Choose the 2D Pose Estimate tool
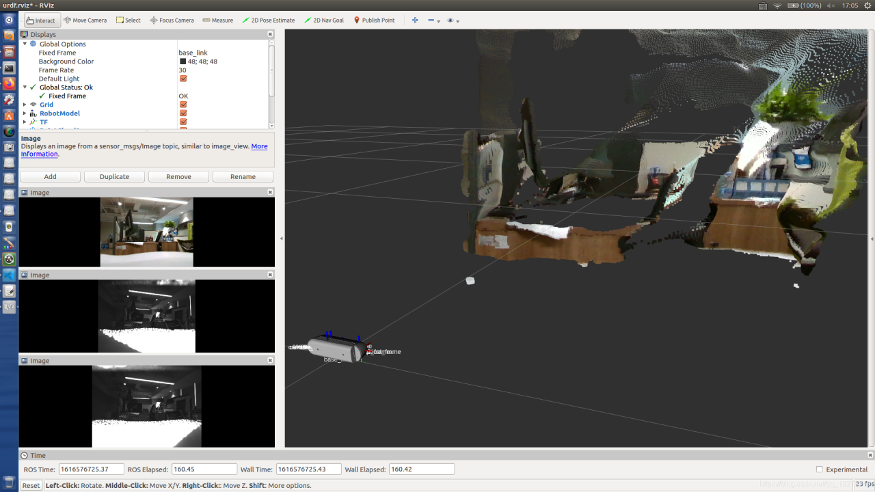Screen dimensions: 875x492 tap(268, 20)
